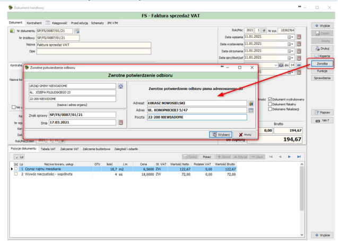Check the box for Wywóz nieczystości row
The height and width of the screenshot is (241, 338).
pos(16,174)
